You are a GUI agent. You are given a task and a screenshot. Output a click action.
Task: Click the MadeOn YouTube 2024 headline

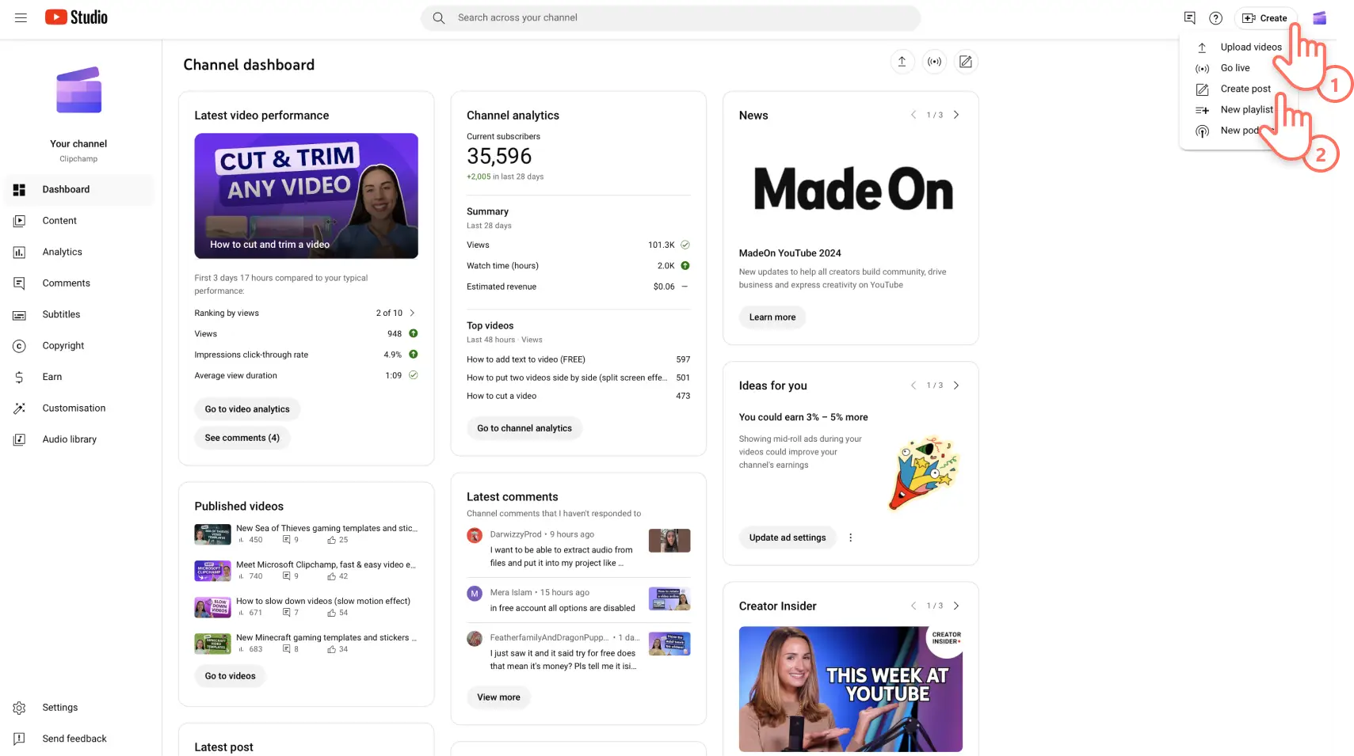[790, 253]
